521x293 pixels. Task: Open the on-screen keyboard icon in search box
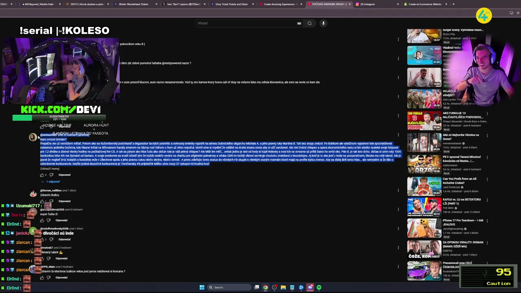point(299,23)
